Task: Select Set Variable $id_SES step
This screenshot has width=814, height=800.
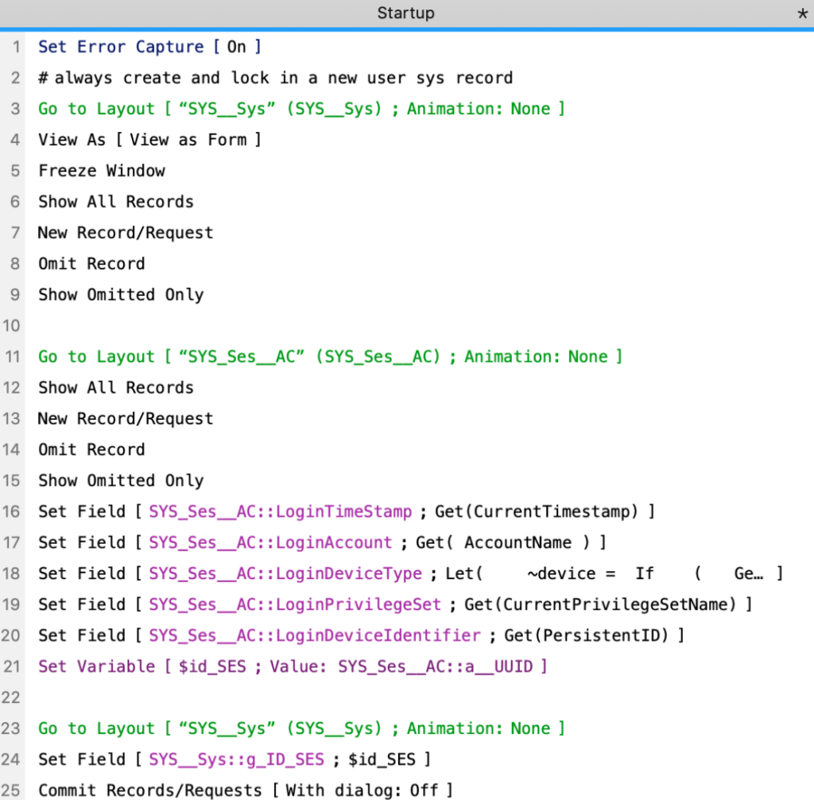Action: pos(293,666)
